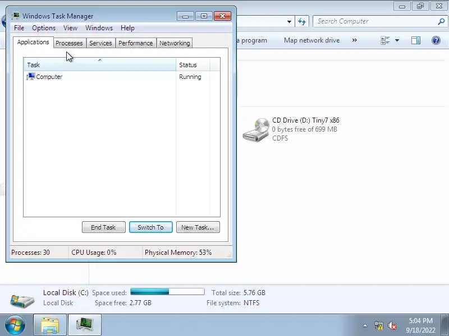This screenshot has width=449, height=336.
Task: Open the Explorer address bar history dropdown
Action: point(289,21)
